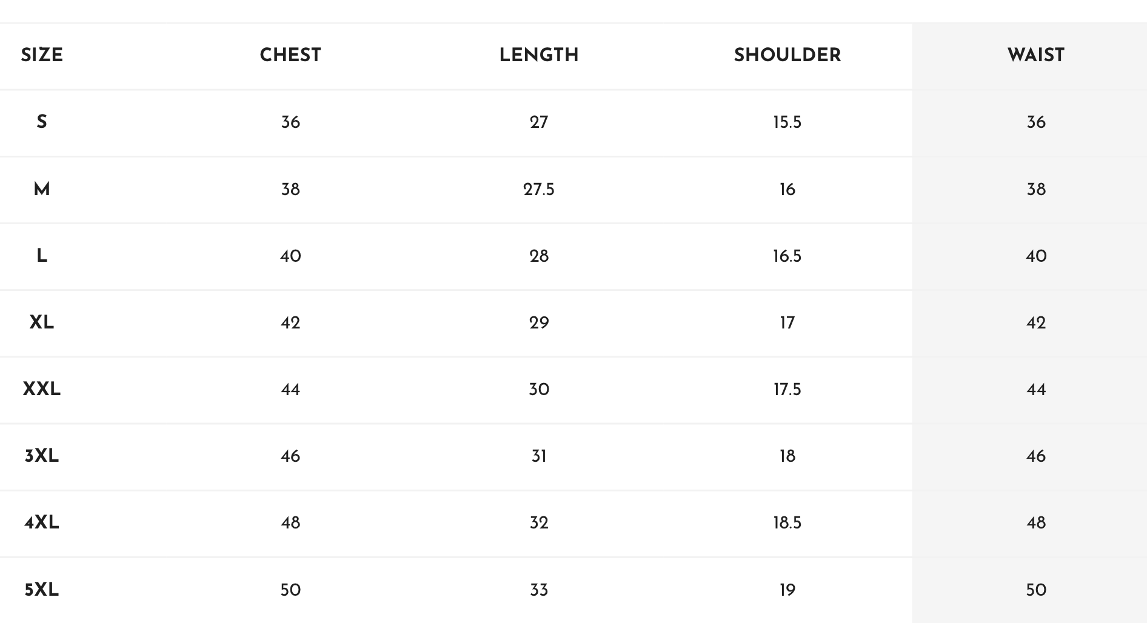This screenshot has height=623, width=1147.
Task: Click the LENGTH column header
Action: [539, 55]
